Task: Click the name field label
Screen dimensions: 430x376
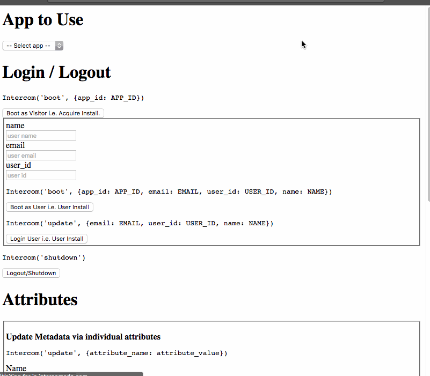Action: click(15, 126)
